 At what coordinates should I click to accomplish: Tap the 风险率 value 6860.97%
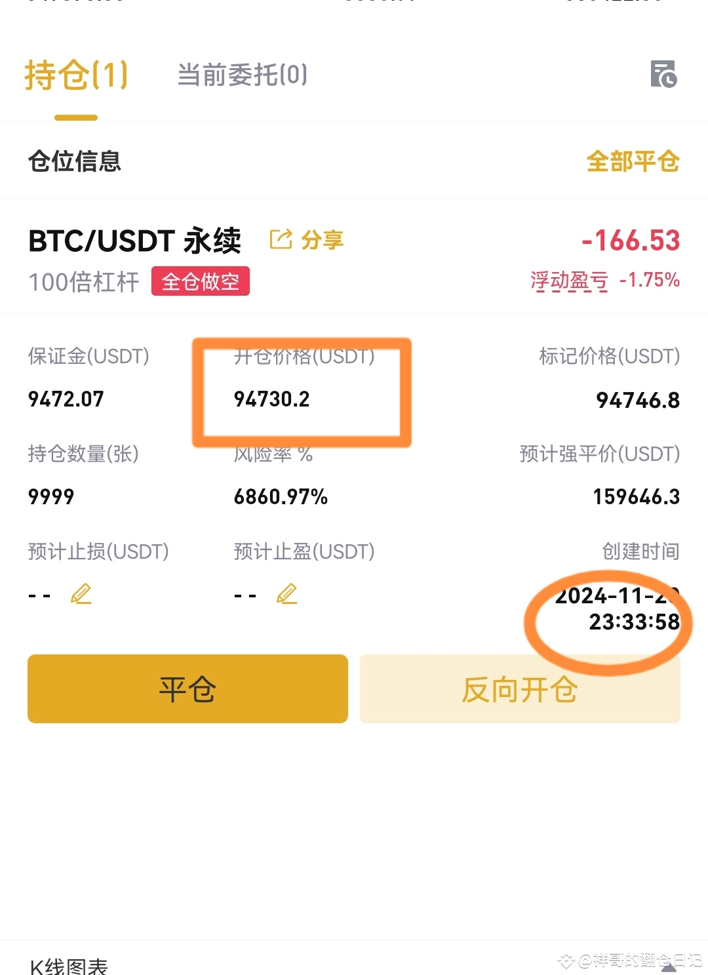tap(281, 497)
